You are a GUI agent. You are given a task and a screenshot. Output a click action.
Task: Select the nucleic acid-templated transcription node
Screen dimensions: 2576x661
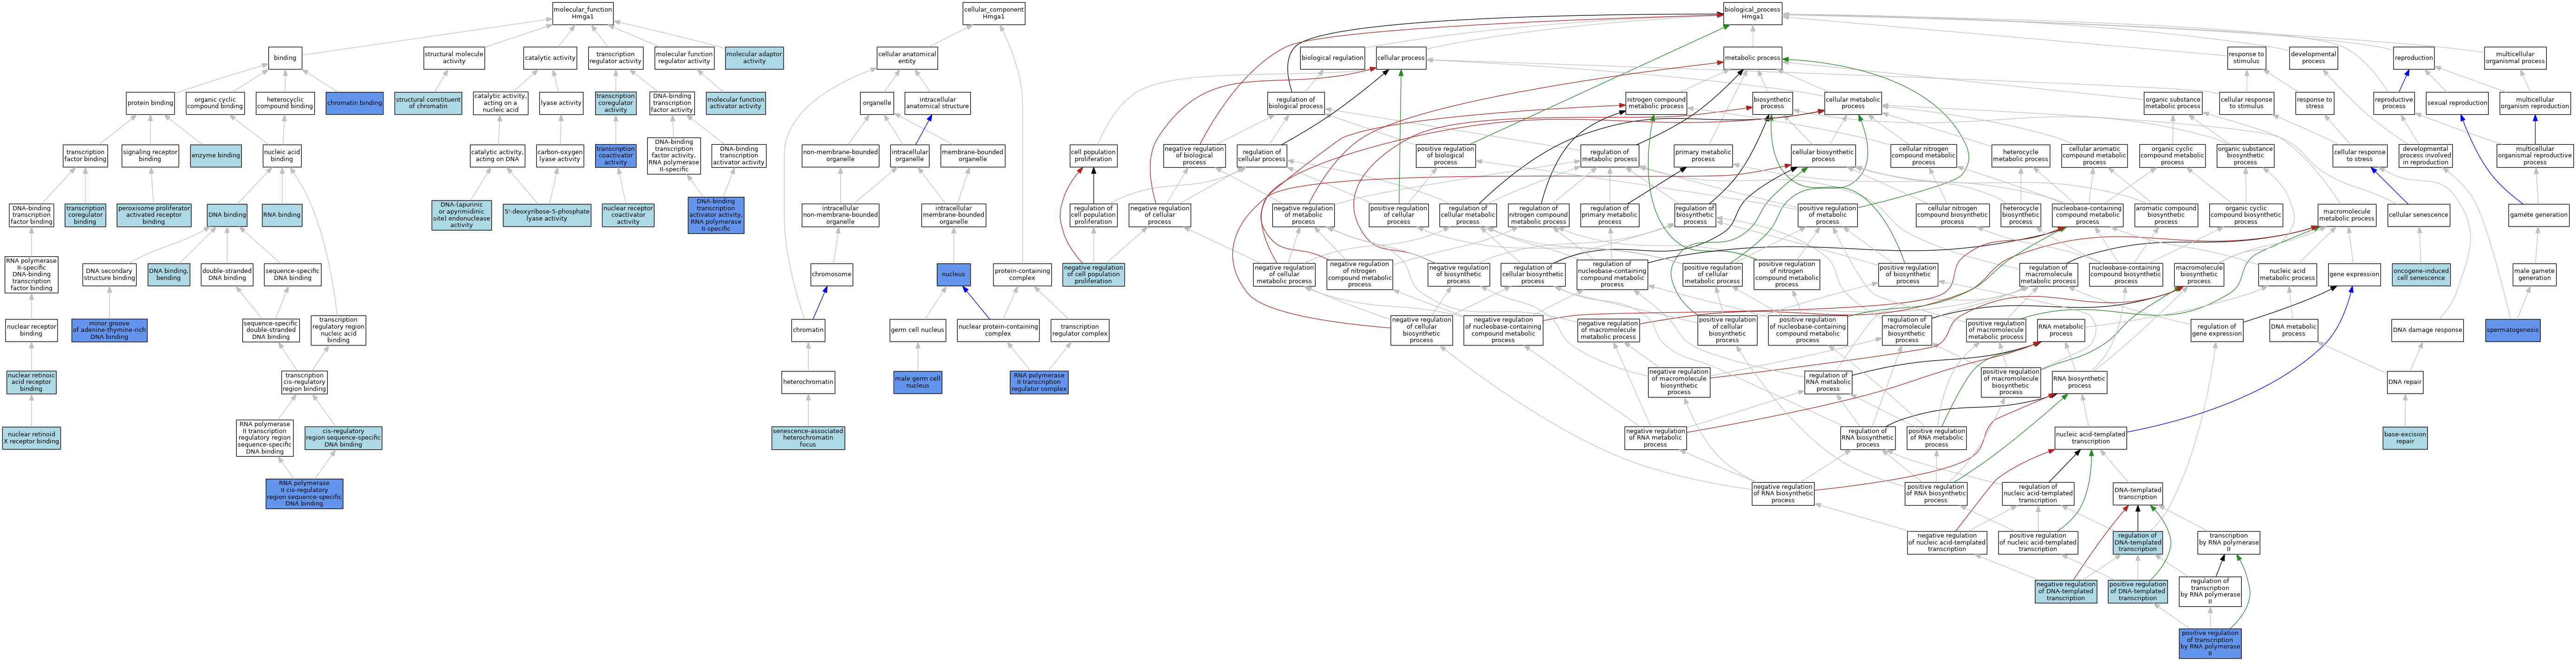click(x=2091, y=438)
